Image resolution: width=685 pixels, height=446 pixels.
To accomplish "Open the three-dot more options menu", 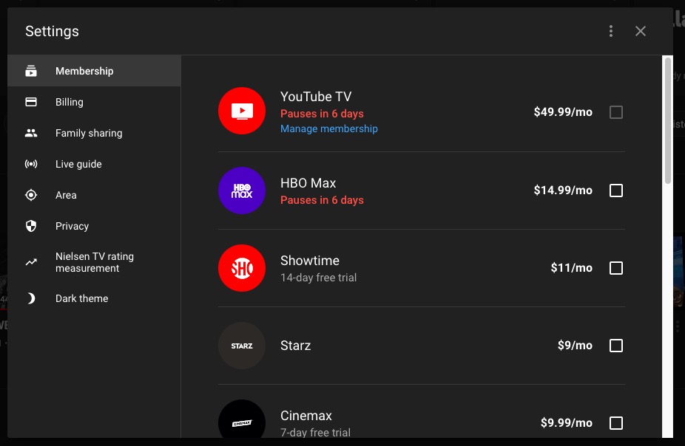I will (611, 31).
